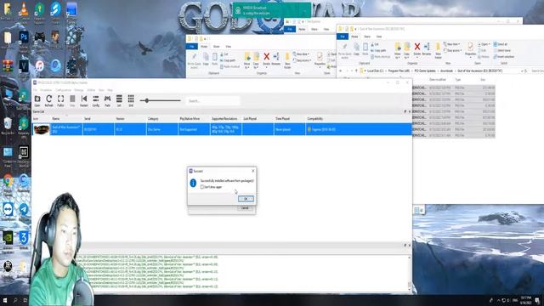544x306 pixels.
Task: Open the Easy access dropdown in rightmost Explorer
Action: [x=452, y=51]
